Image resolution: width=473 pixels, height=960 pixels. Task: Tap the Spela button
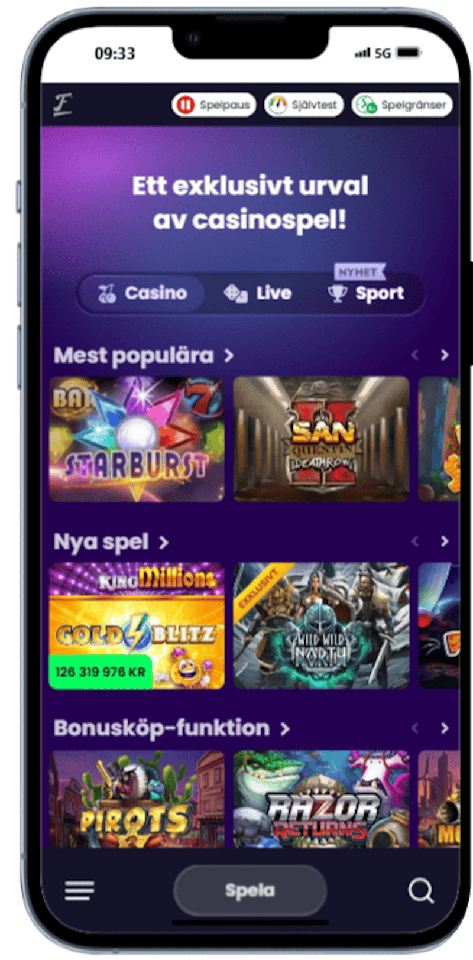[x=250, y=890]
